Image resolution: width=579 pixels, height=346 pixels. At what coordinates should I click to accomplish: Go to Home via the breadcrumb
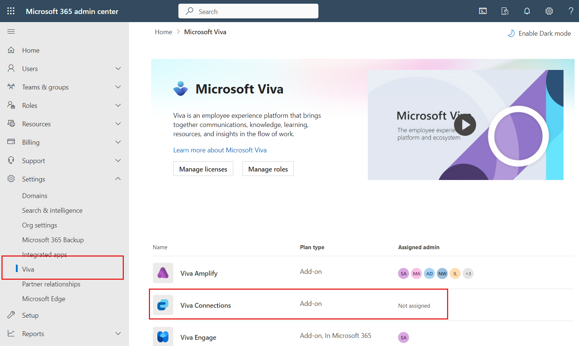point(164,32)
